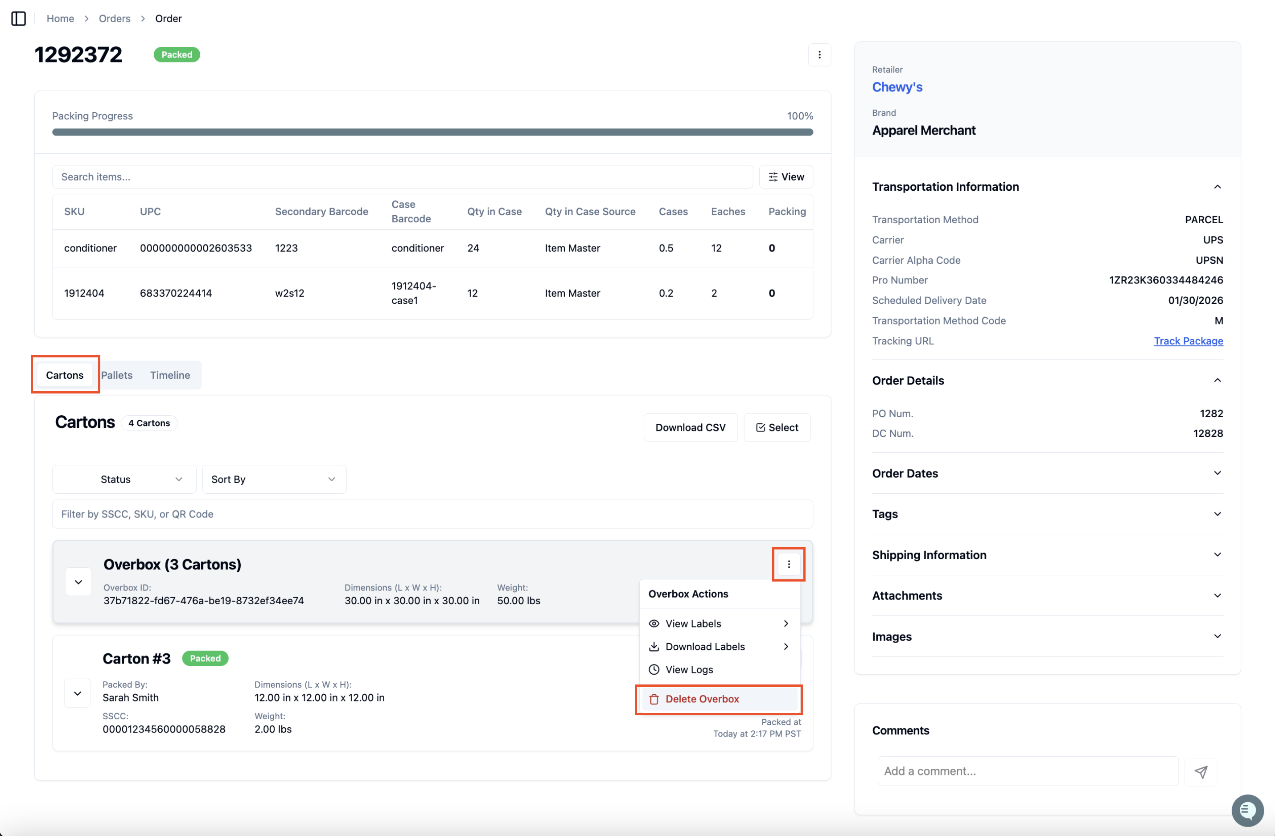Go to Home breadcrumb

[x=60, y=18]
